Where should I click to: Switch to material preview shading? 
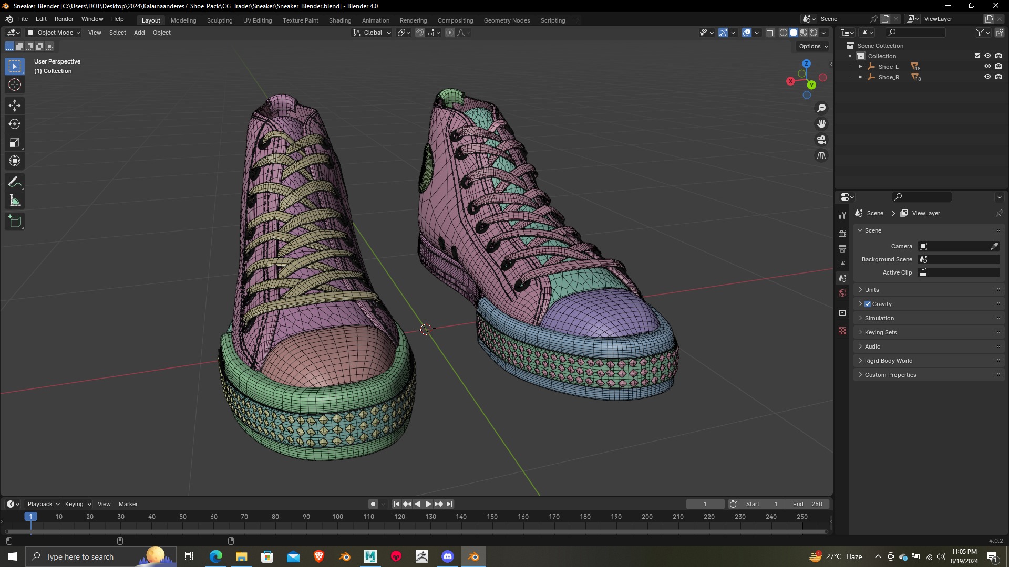(804, 33)
